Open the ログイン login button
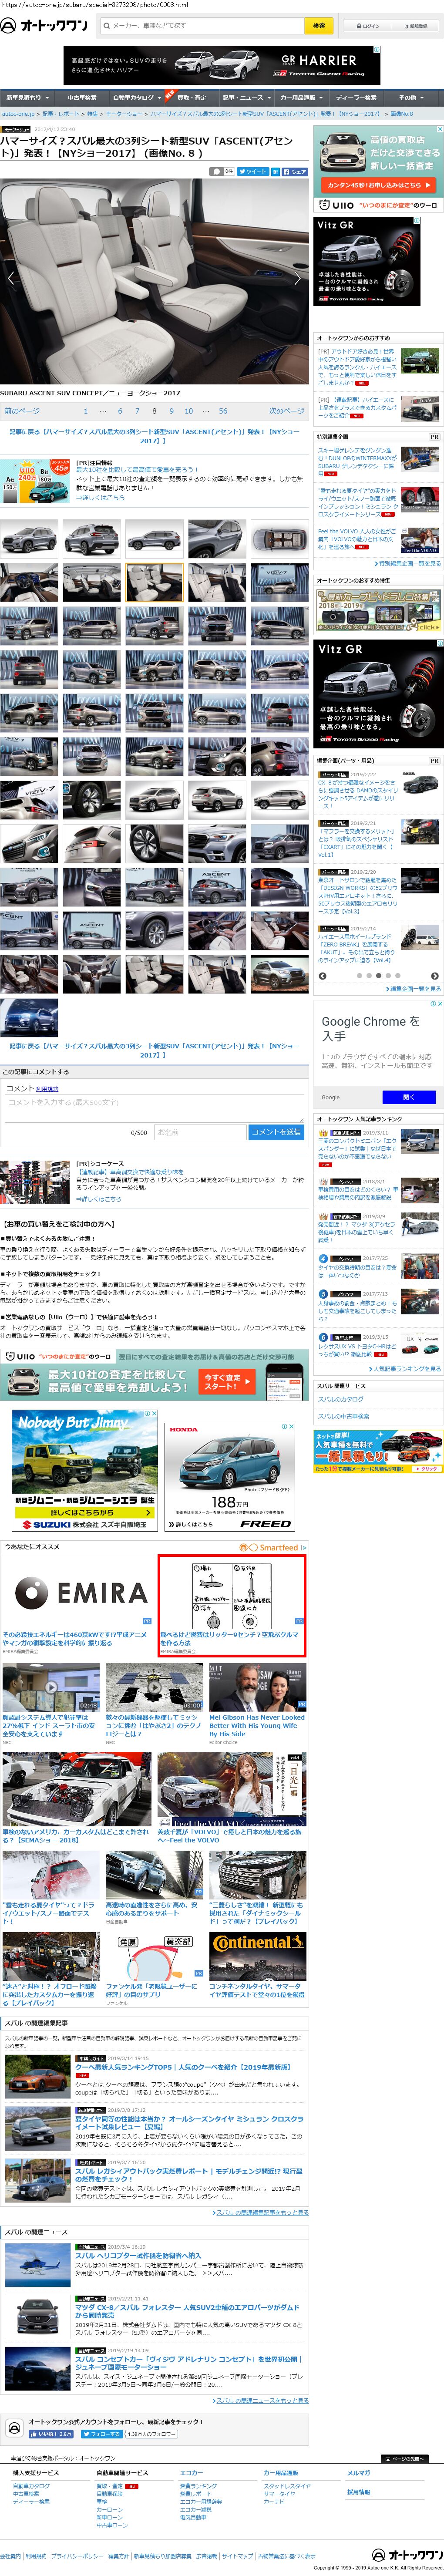This screenshot has height=2576, width=444. pos(370,26)
